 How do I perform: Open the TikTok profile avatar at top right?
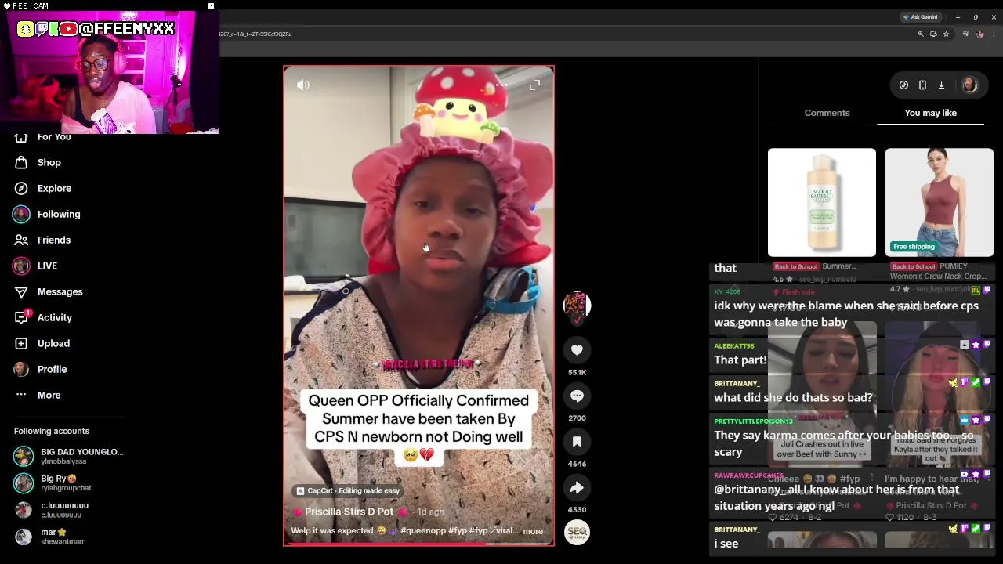tap(970, 85)
